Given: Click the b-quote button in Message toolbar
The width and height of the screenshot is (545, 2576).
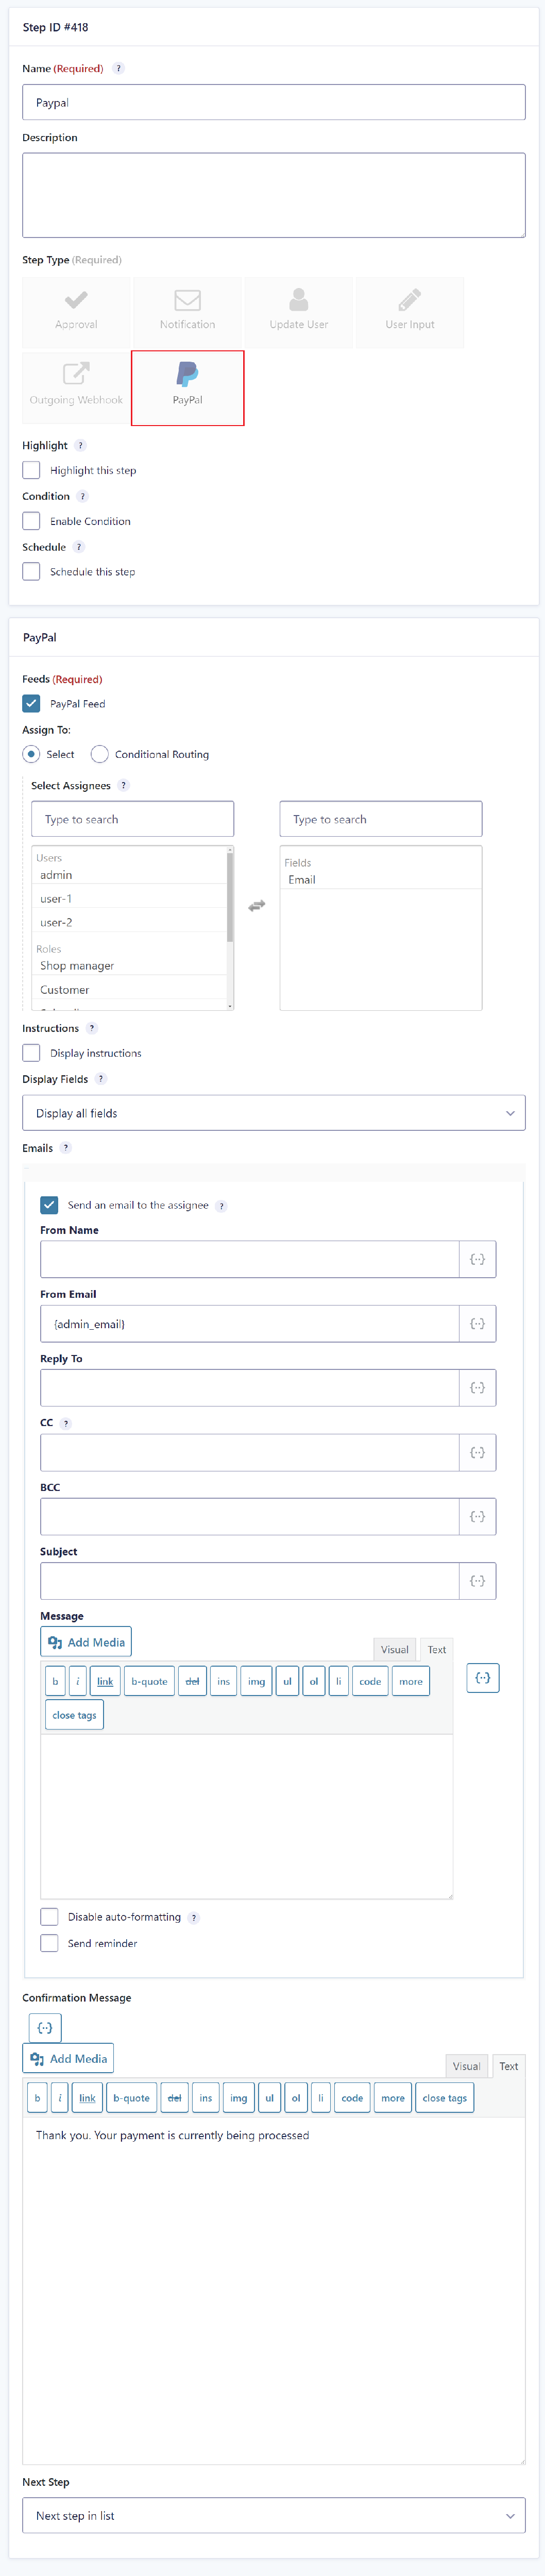Looking at the screenshot, I should tap(149, 1681).
